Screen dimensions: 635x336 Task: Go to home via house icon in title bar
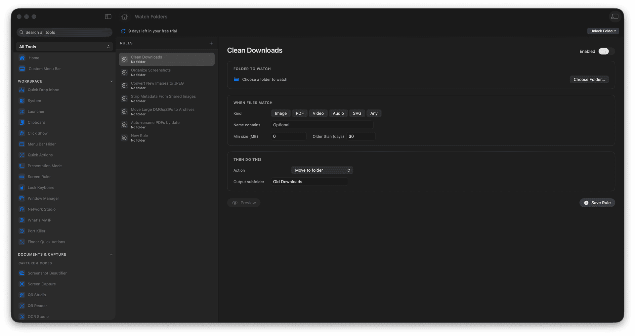124,17
